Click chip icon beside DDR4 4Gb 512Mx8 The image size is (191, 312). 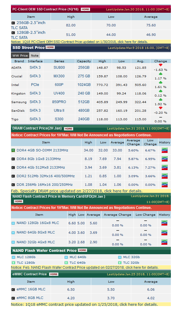coord(13,167)
